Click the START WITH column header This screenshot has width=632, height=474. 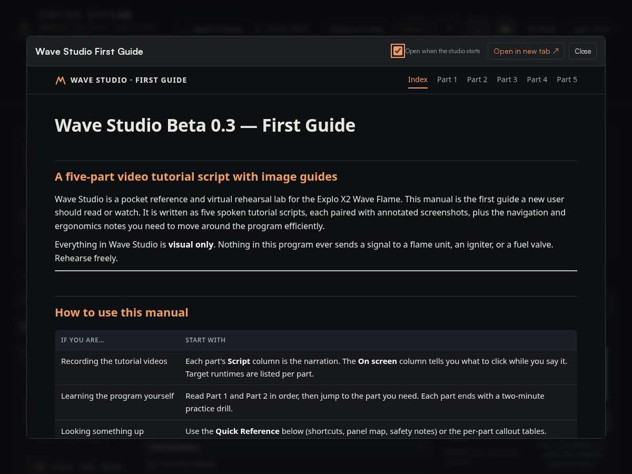pyautogui.click(x=205, y=340)
